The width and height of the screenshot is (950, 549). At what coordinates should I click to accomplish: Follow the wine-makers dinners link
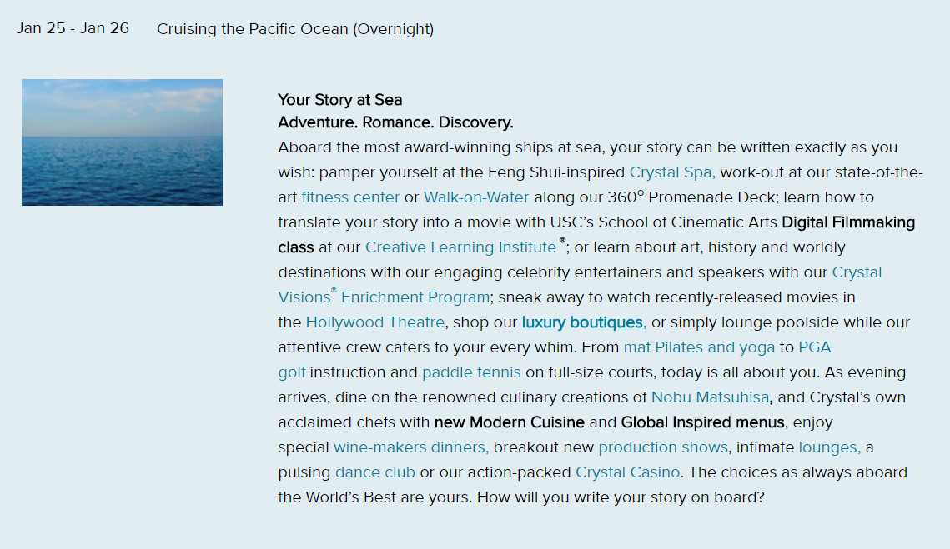tap(411, 447)
